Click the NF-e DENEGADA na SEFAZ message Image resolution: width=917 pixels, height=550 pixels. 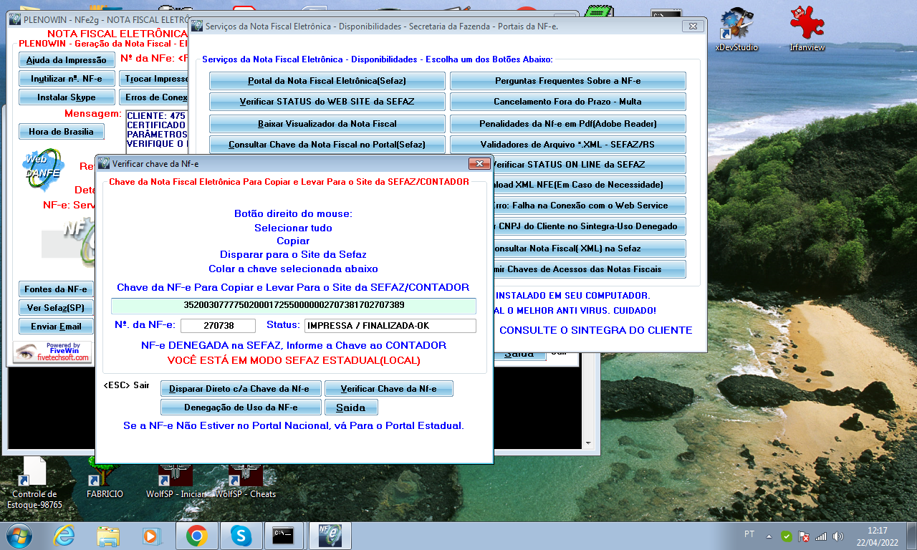pyautogui.click(x=294, y=345)
